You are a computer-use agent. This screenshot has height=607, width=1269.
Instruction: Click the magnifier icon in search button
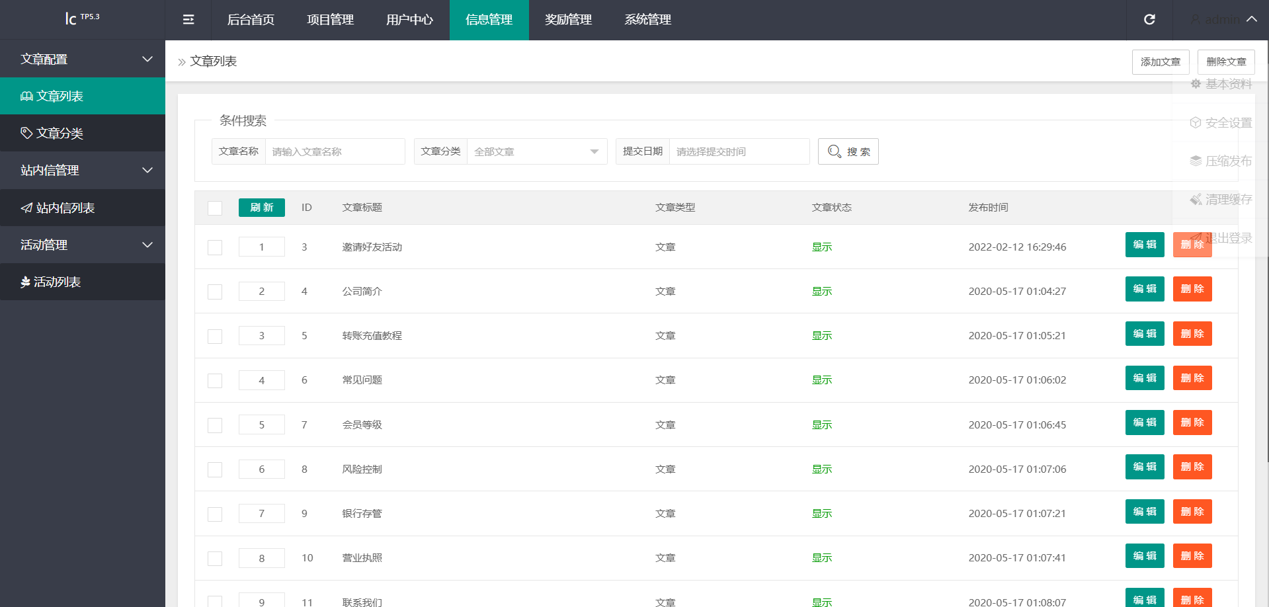tap(835, 151)
